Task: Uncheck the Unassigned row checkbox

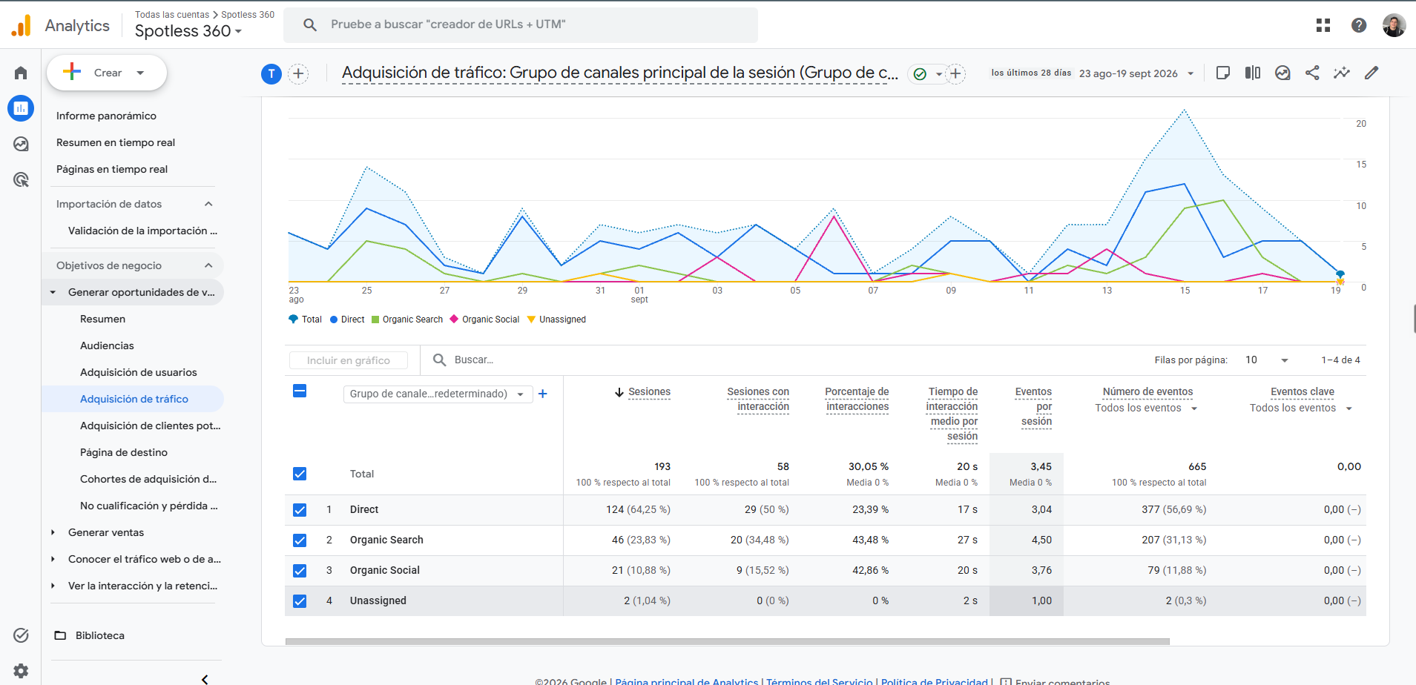Action: [300, 601]
